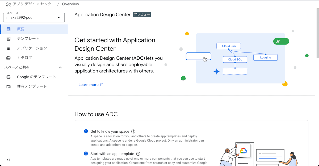
Task: Click the 共有テンプレート folder icon
Action: point(9,86)
